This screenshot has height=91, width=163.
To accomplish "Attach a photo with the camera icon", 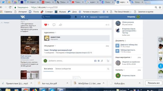I will (x=95, y=61).
